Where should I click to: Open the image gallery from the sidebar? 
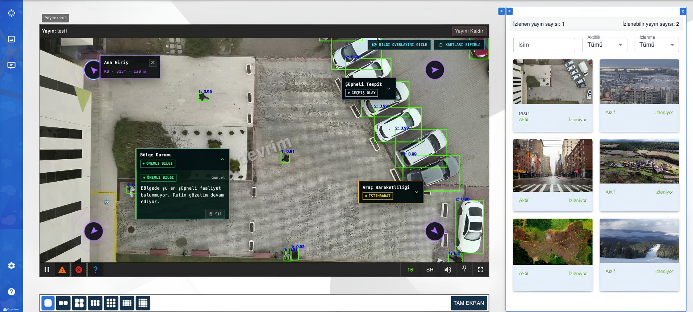coord(12,39)
